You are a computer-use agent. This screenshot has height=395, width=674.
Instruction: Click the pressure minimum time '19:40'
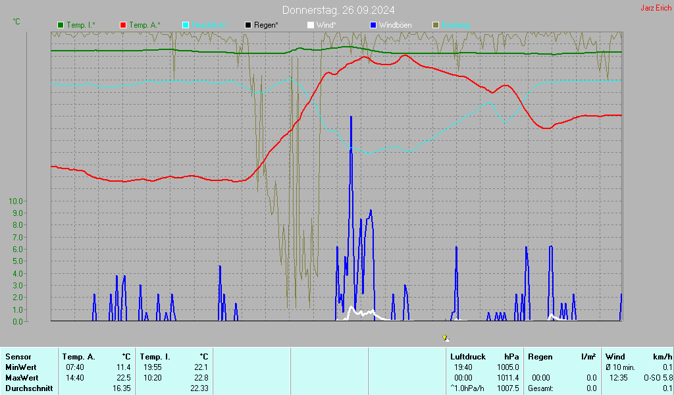pyautogui.click(x=463, y=367)
